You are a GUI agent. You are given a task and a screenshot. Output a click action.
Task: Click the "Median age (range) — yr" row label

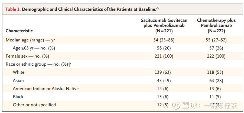pos(30,40)
